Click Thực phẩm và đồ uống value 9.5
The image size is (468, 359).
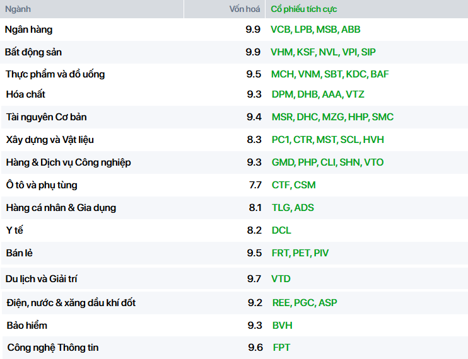click(x=254, y=74)
